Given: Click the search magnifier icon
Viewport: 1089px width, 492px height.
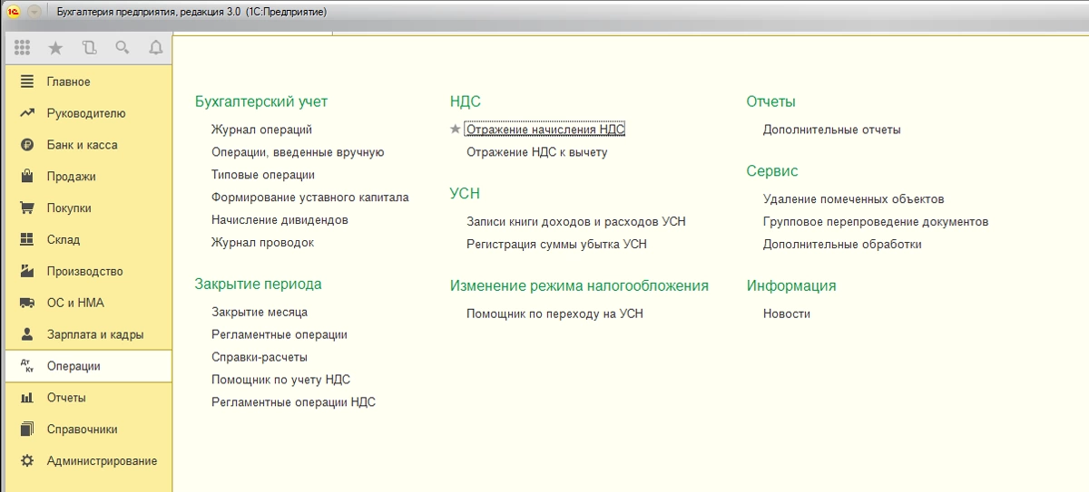Looking at the screenshot, I should tap(123, 48).
